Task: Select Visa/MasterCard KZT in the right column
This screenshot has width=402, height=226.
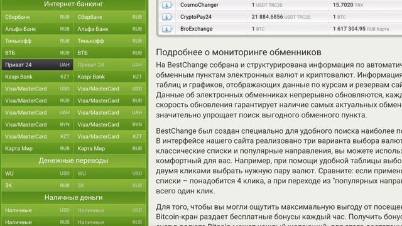Action: click(109, 137)
